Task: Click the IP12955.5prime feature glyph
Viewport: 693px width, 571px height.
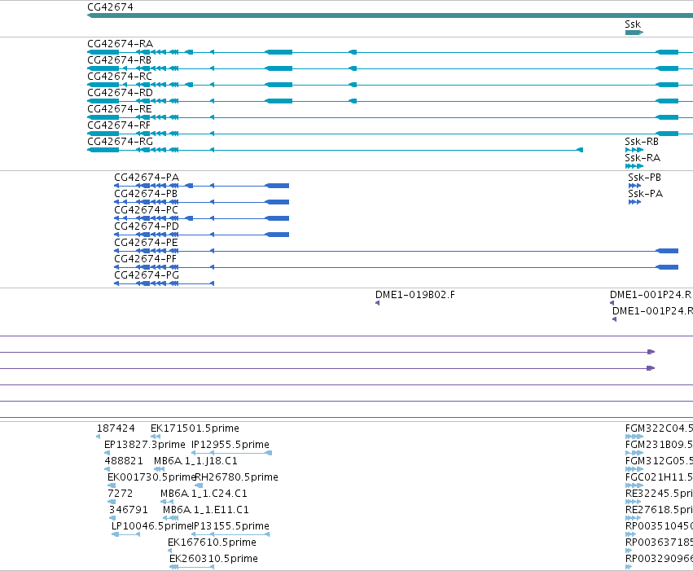Action: pyautogui.click(x=231, y=453)
